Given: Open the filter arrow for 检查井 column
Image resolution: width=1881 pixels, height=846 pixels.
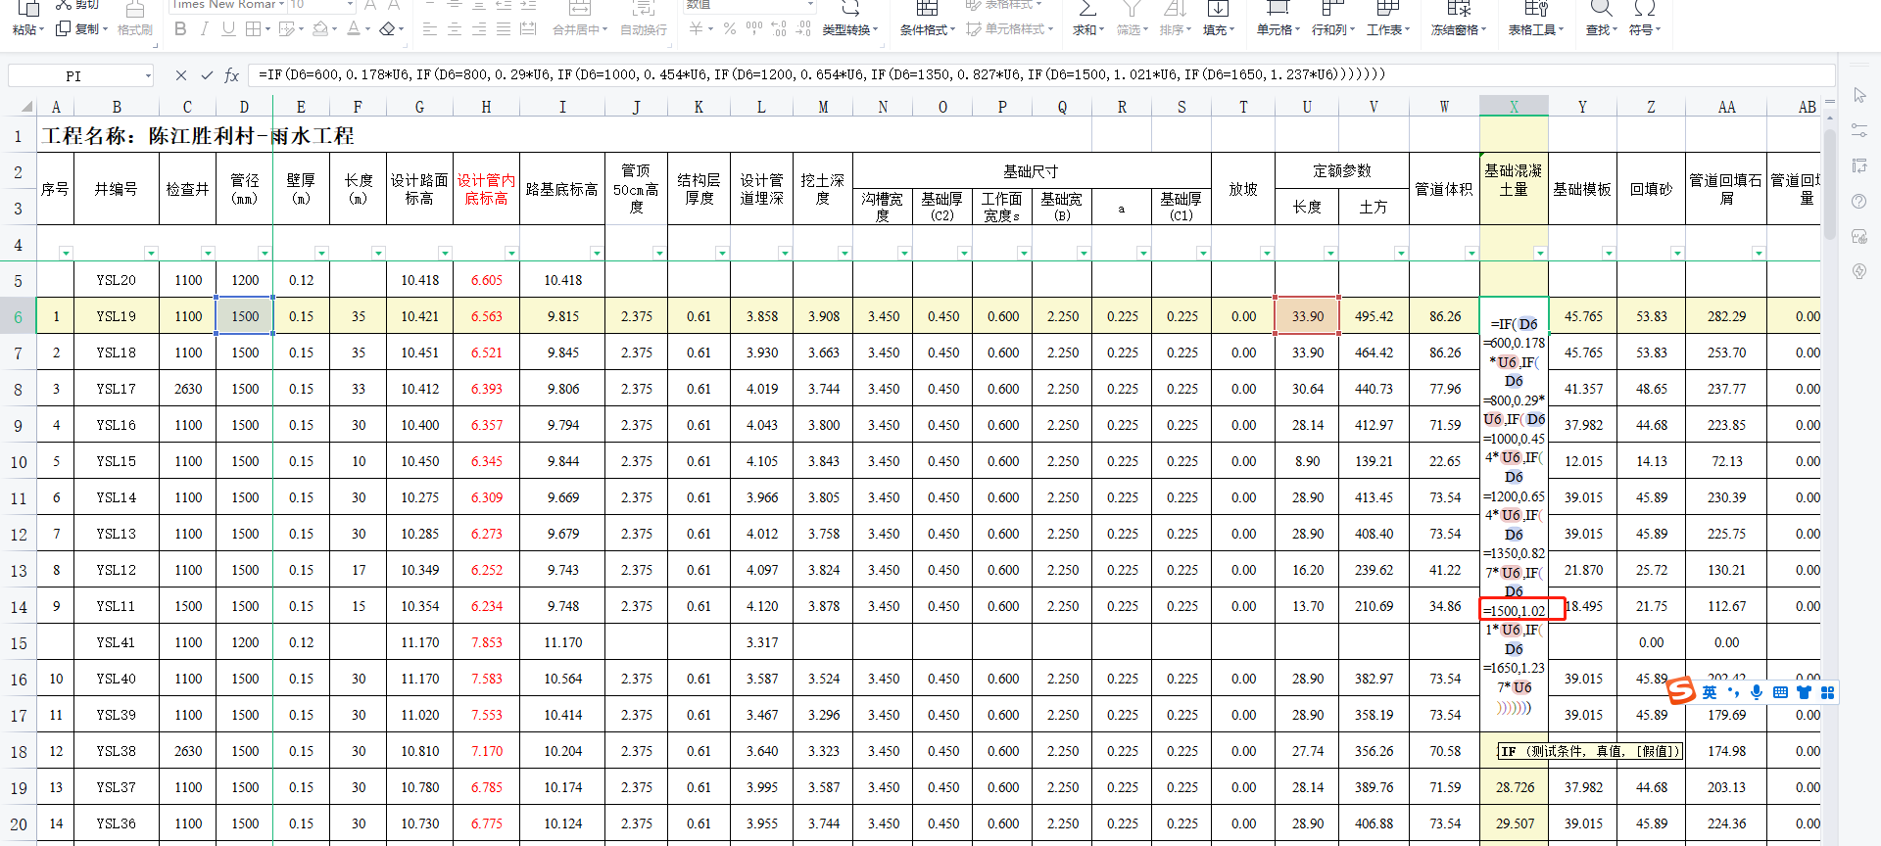Looking at the screenshot, I should pyautogui.click(x=207, y=253).
